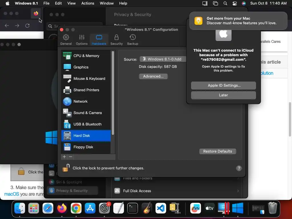
Task: Launch Terminal from the Dock
Action: pyautogui.click(x=133, y=208)
